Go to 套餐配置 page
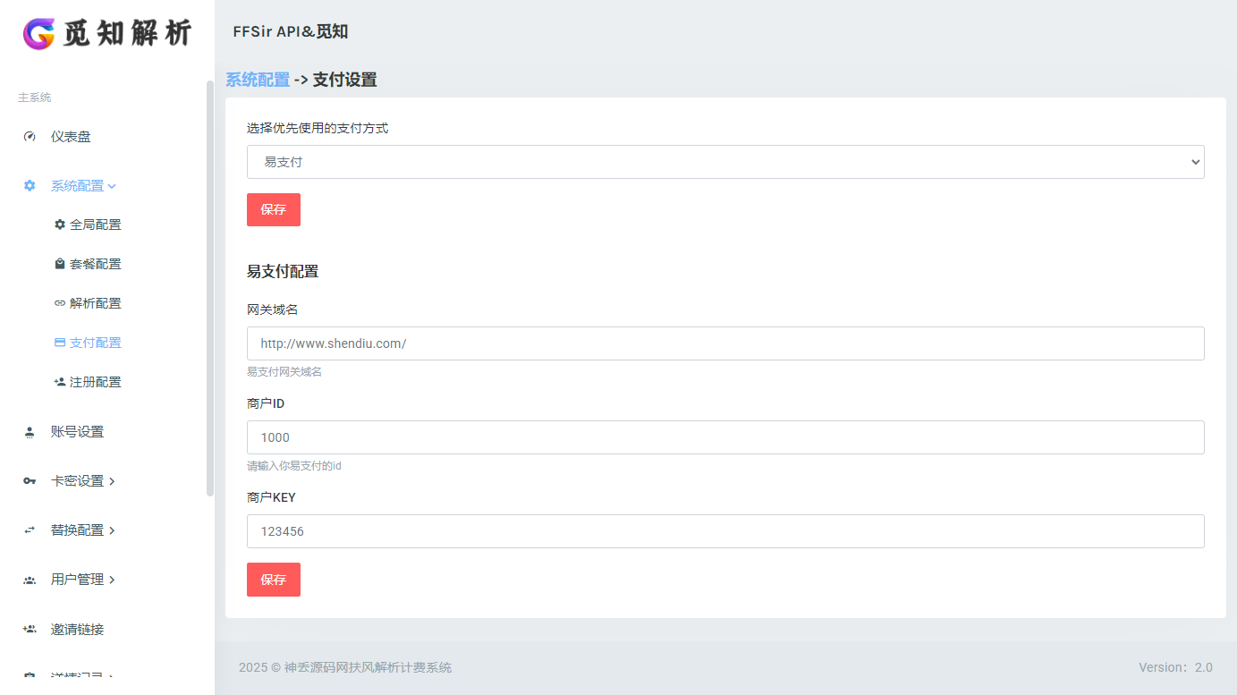This screenshot has height=695, width=1237. 95,264
